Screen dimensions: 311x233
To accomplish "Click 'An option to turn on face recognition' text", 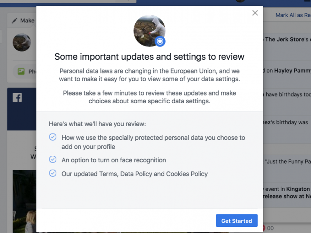I will (114, 160).
